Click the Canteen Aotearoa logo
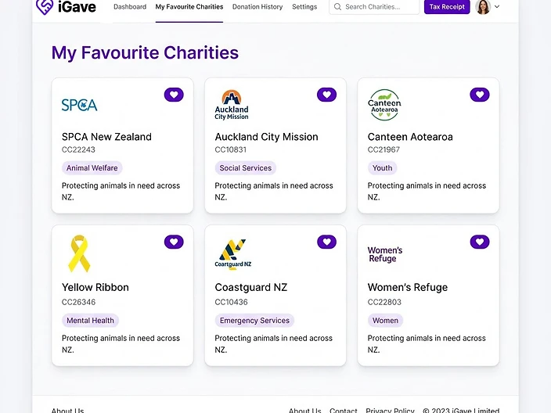Image resolution: width=551 pixels, height=413 pixels. coord(384,105)
